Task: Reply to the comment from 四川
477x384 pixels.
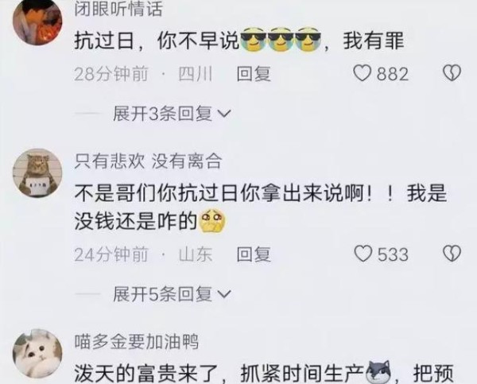Action: [254, 74]
